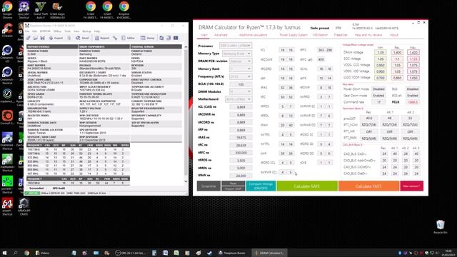Switch to Thaiphoon Burner on the taskbar
Screen dimensions: 457x257
click(x=232, y=253)
